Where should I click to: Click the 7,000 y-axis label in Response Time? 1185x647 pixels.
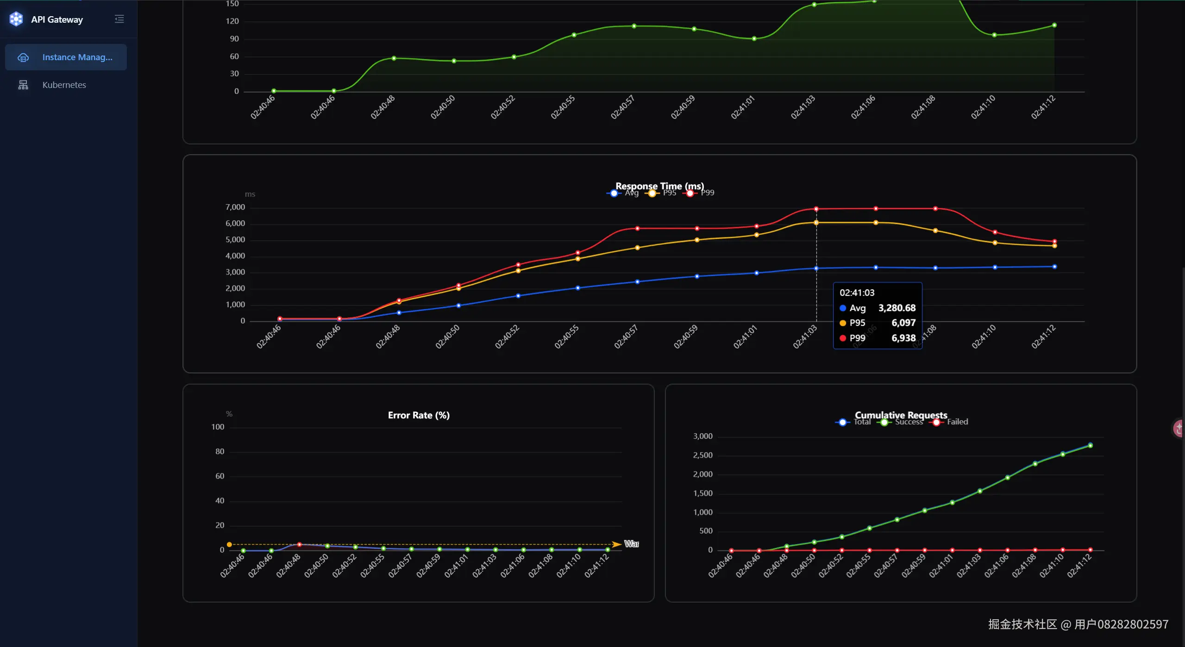click(235, 207)
